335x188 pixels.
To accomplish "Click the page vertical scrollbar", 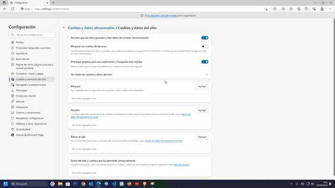I will 334,98.
